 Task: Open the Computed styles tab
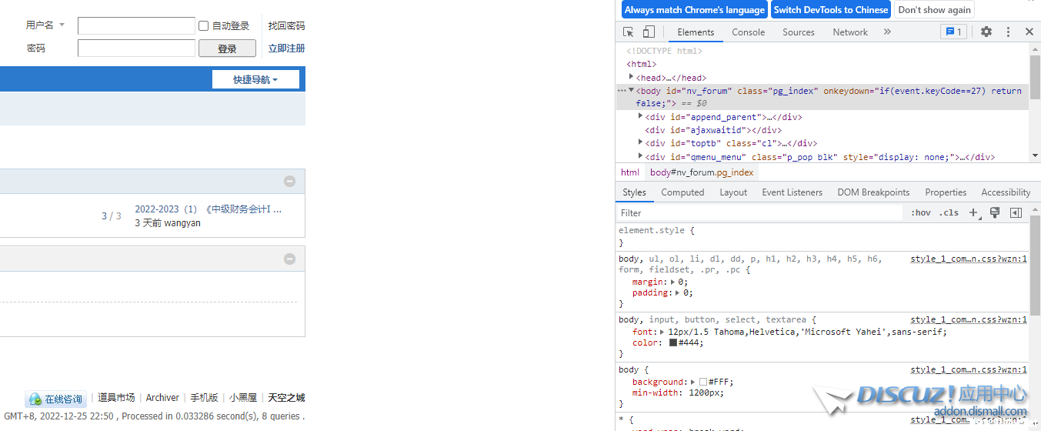pos(682,192)
